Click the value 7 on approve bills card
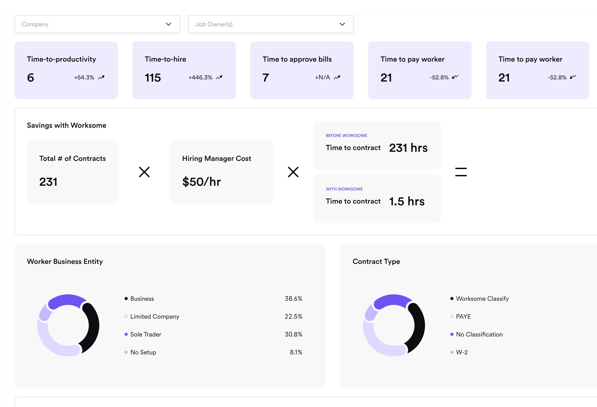 [x=266, y=78]
